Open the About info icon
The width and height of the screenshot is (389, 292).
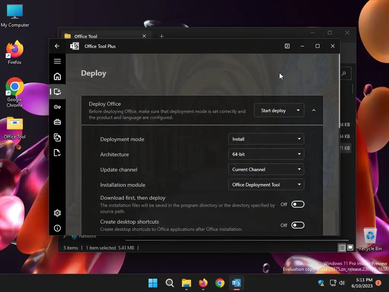tap(57, 228)
